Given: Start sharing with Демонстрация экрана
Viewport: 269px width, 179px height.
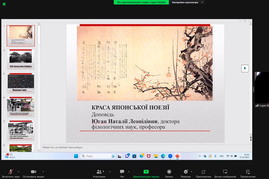Looking at the screenshot, I should (146, 173).
